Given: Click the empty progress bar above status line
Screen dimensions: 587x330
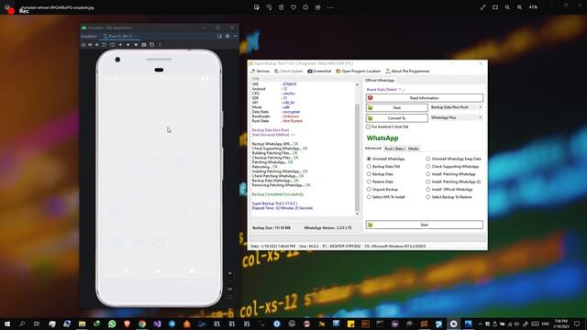Looking at the screenshot, I should [368, 238].
